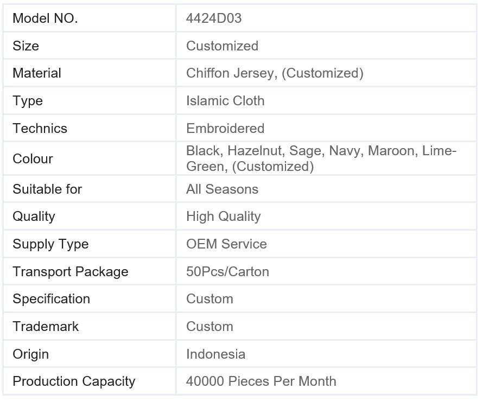Select the colour list starting with Black
The height and width of the screenshot is (414, 483).
click(321, 158)
